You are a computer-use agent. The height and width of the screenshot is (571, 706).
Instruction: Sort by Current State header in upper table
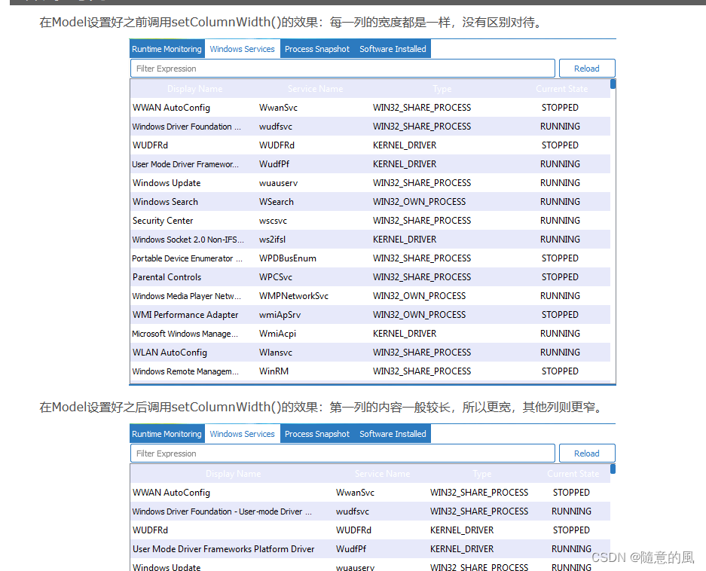pyautogui.click(x=561, y=89)
